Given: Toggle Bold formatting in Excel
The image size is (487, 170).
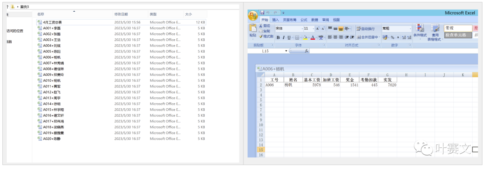Looking at the screenshot, I should [278, 37].
